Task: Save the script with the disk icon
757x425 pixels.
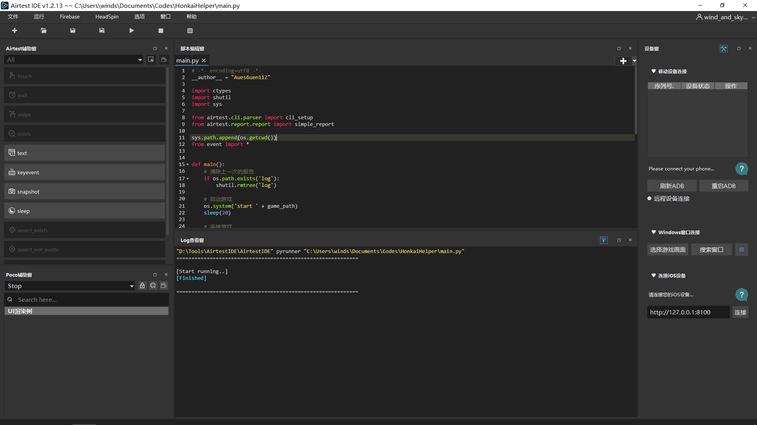Action: pos(73,31)
